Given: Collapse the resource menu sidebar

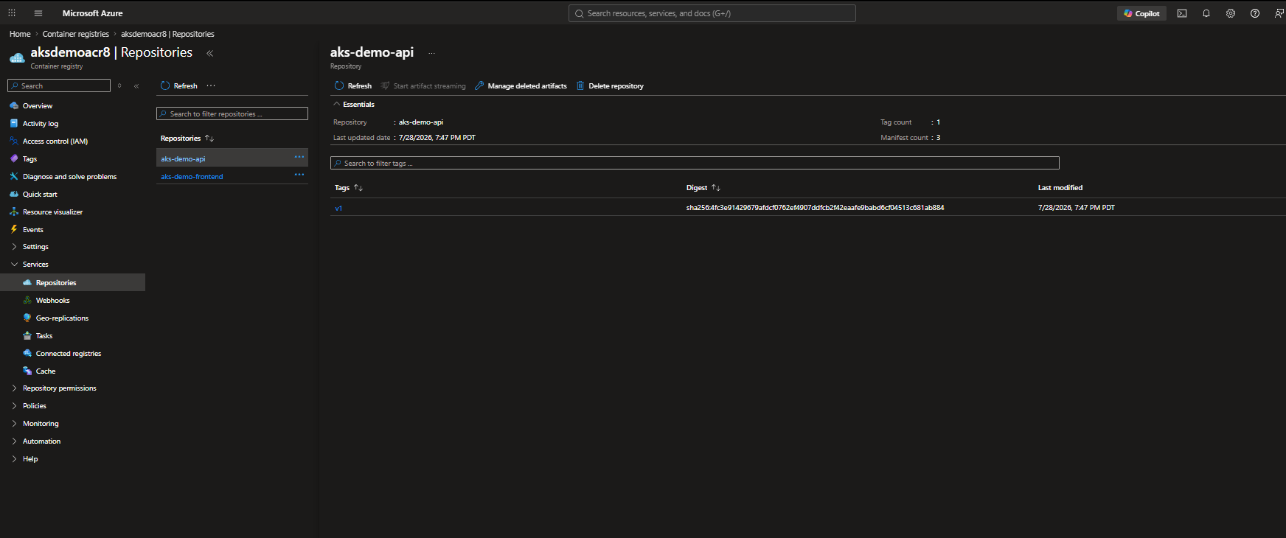Looking at the screenshot, I should (x=136, y=86).
